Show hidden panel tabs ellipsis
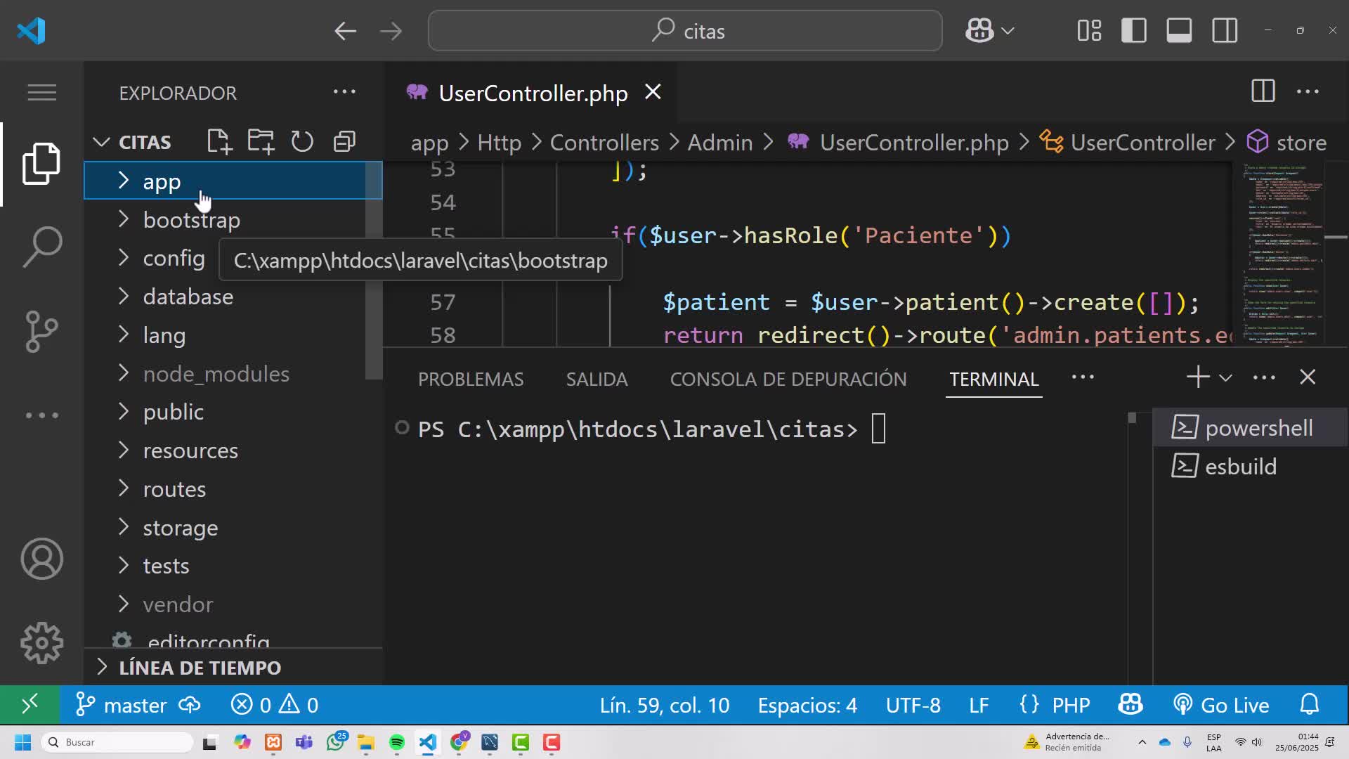Screen dimensions: 1349x759 (x=1083, y=377)
